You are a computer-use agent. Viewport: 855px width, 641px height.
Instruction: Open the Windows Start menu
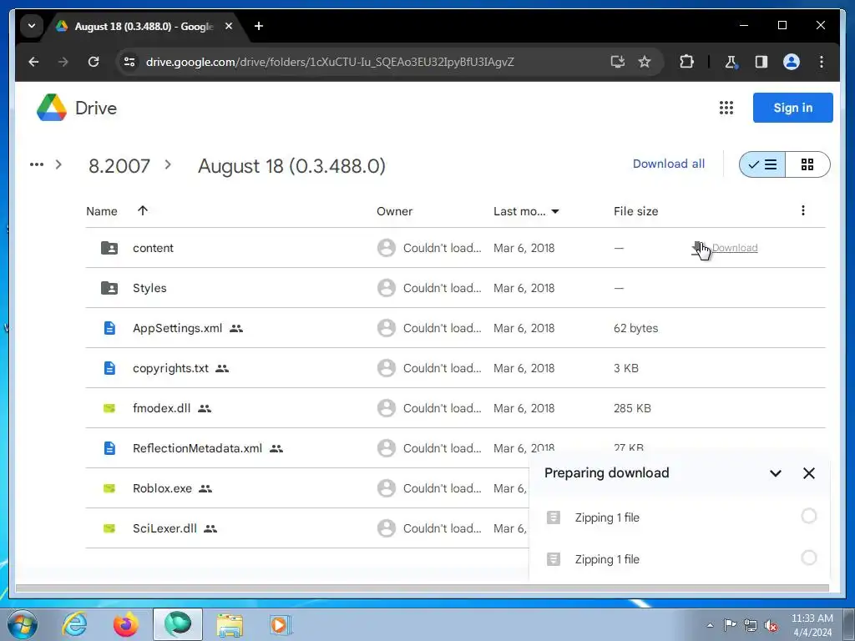22,624
